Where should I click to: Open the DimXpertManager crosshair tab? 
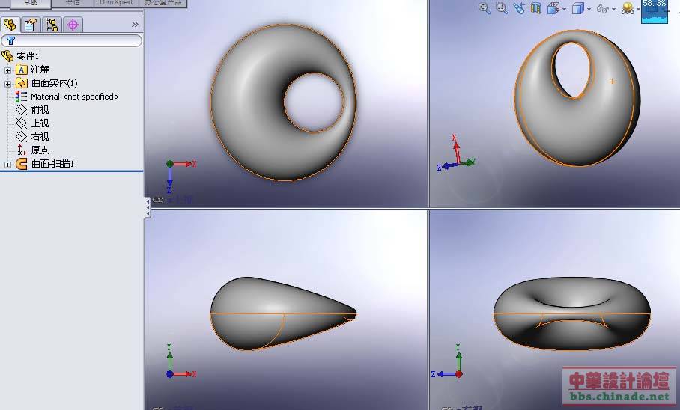pos(73,25)
